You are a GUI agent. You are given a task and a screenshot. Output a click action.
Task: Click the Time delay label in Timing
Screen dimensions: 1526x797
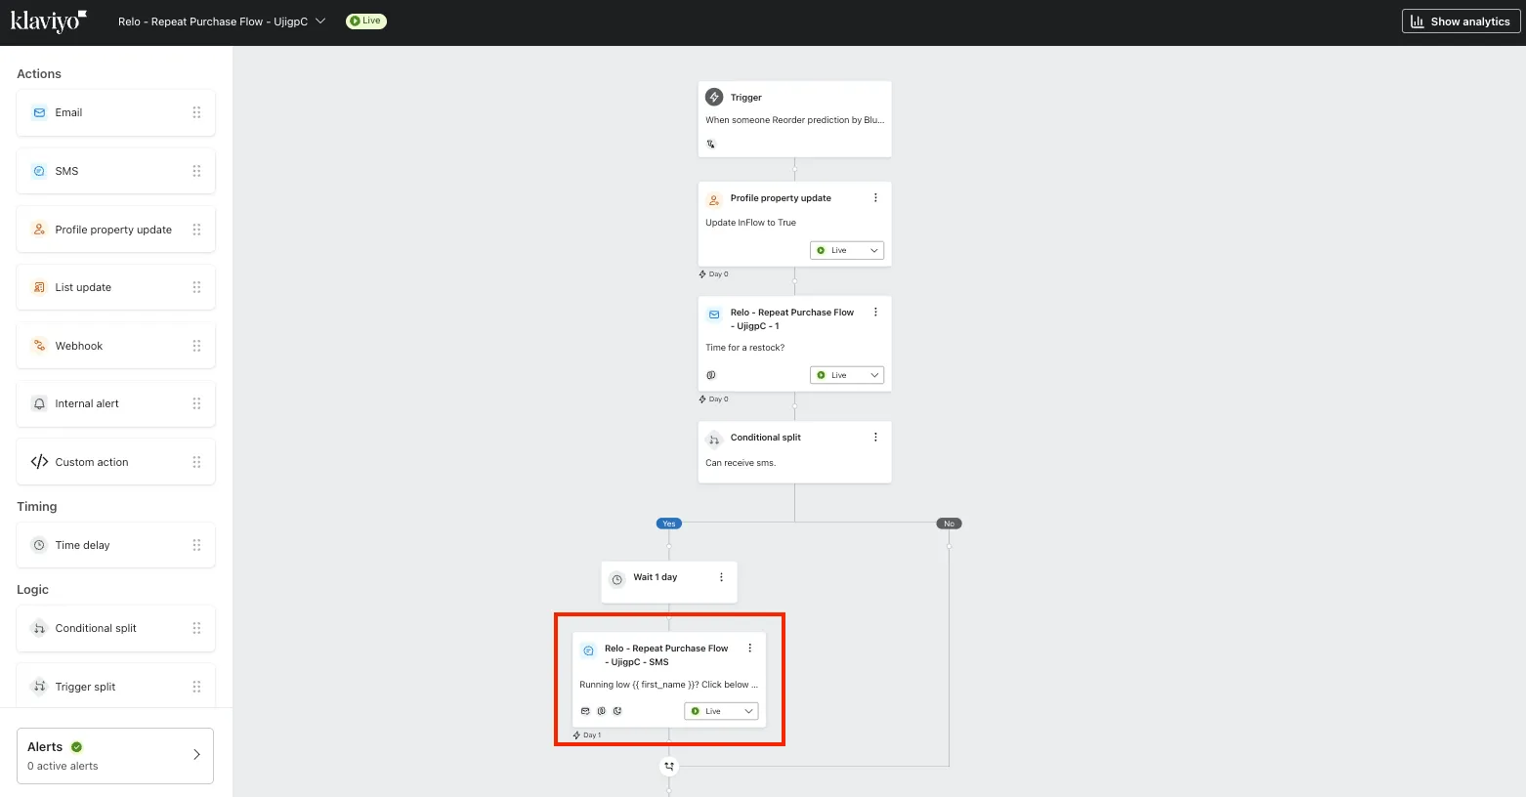(x=82, y=545)
